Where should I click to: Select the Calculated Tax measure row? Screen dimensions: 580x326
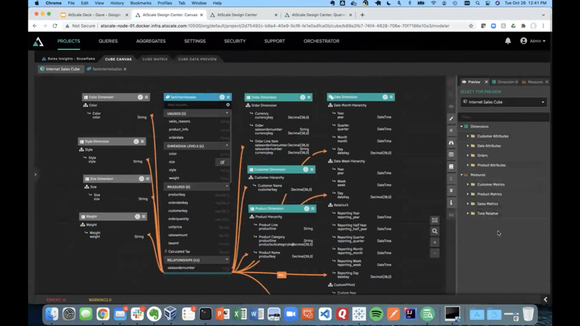[x=198, y=252]
